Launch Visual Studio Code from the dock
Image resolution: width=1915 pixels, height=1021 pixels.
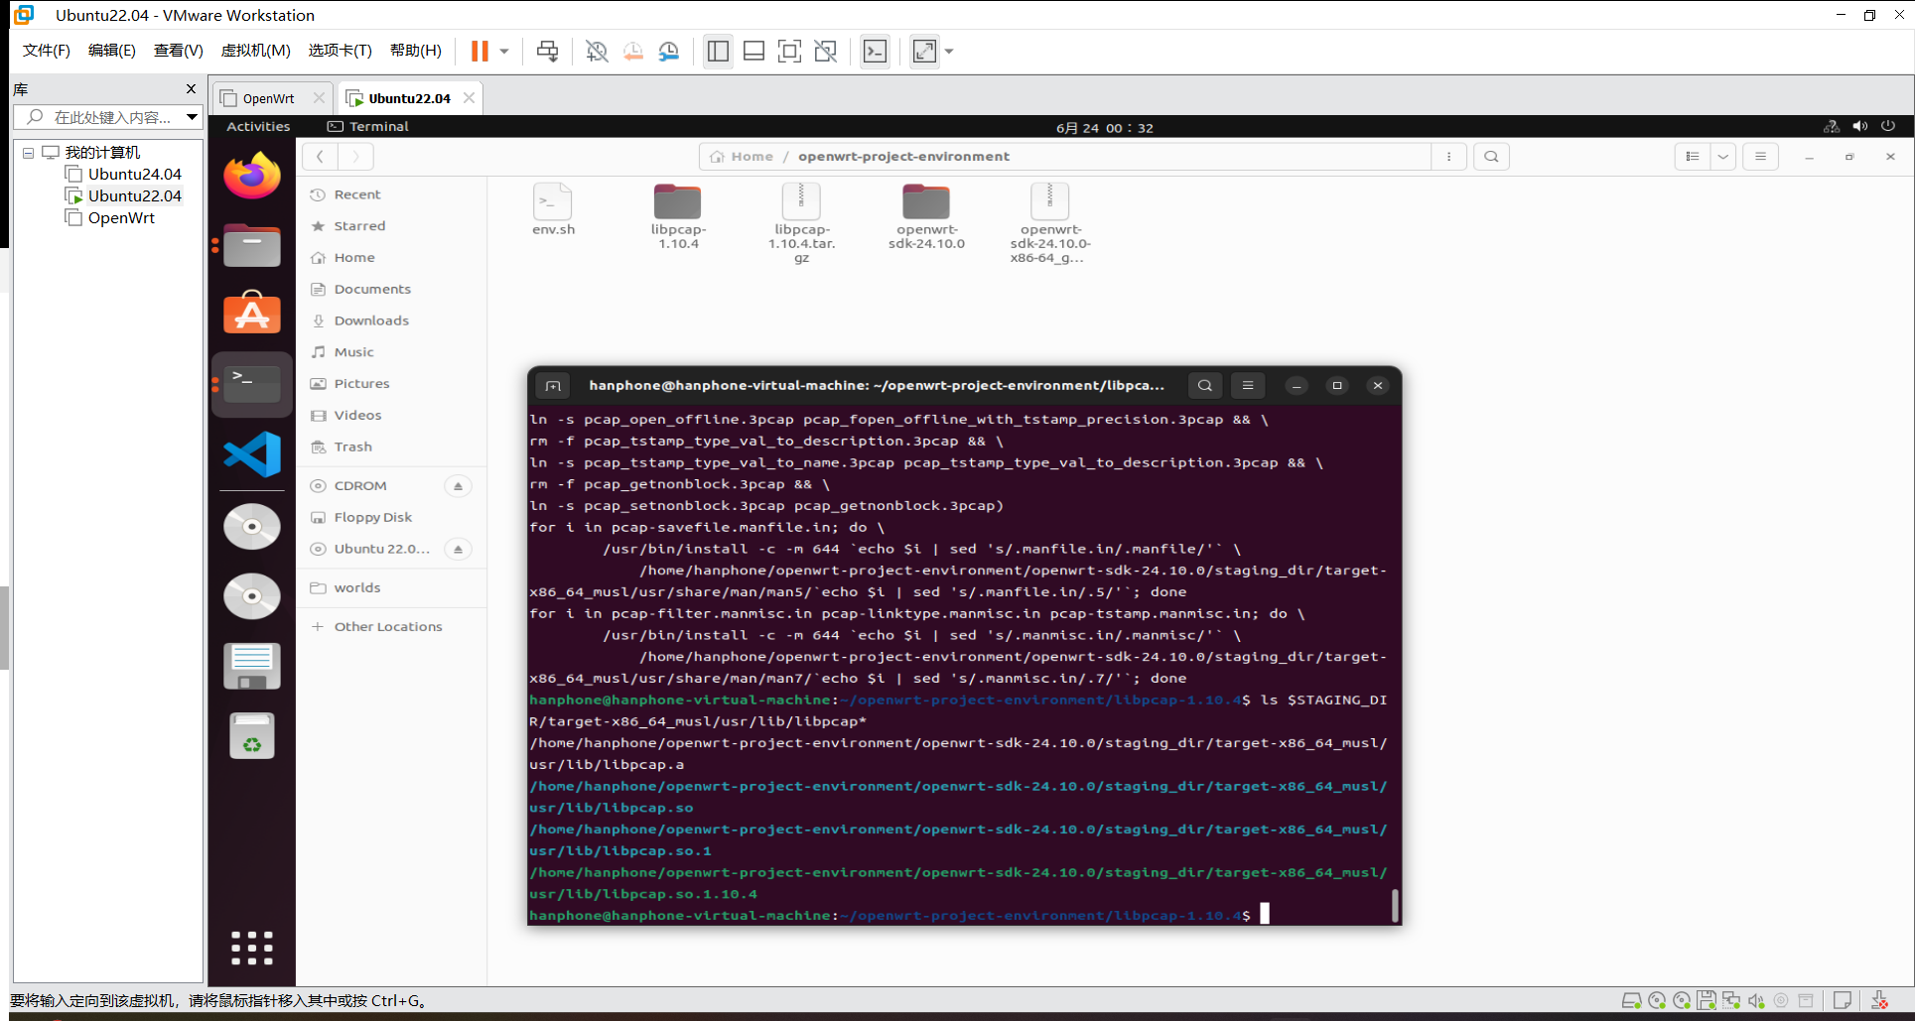252,454
